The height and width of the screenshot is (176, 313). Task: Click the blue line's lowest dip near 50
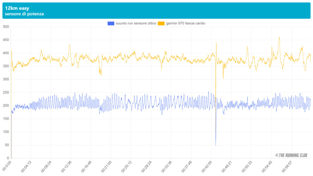click(x=215, y=145)
